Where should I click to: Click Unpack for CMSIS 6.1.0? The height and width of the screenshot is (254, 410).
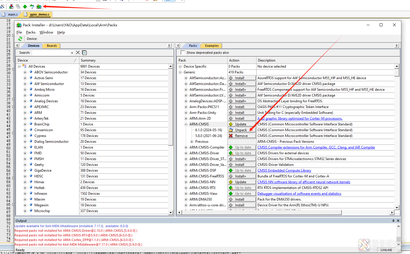242,130
